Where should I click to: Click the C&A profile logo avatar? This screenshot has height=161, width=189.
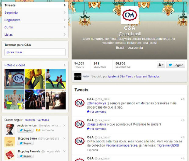click(130, 15)
